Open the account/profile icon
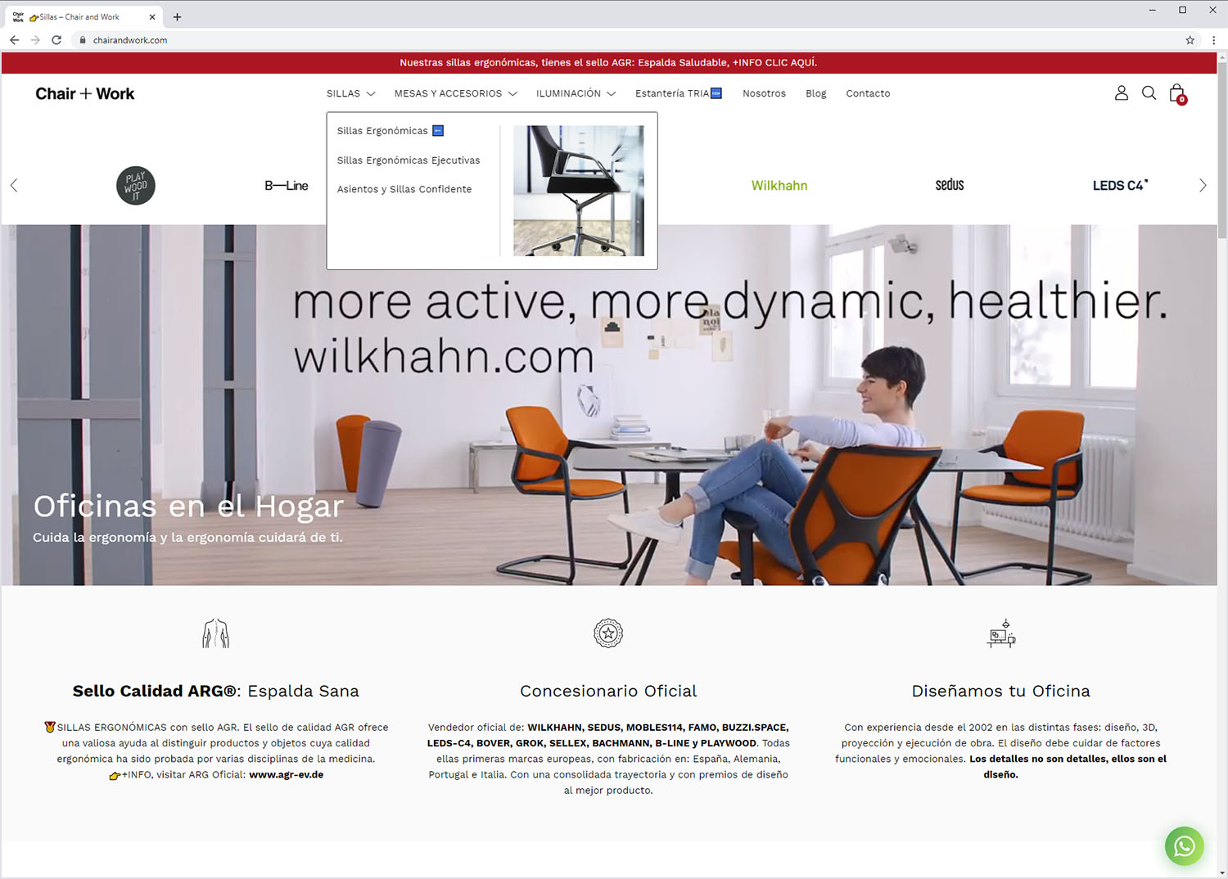This screenshot has width=1228, height=879. pyautogui.click(x=1121, y=92)
